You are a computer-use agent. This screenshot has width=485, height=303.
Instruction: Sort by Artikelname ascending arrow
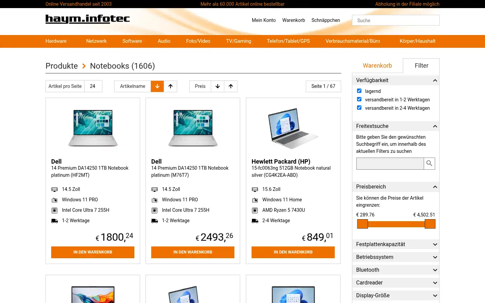click(170, 86)
